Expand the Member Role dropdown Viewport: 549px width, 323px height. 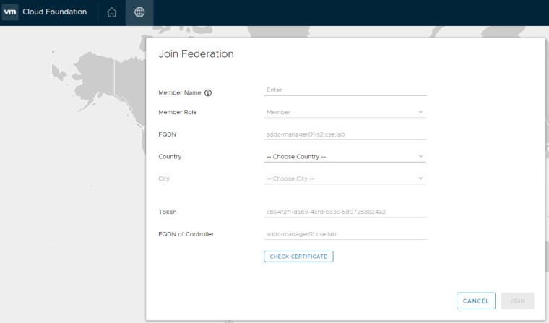point(345,112)
